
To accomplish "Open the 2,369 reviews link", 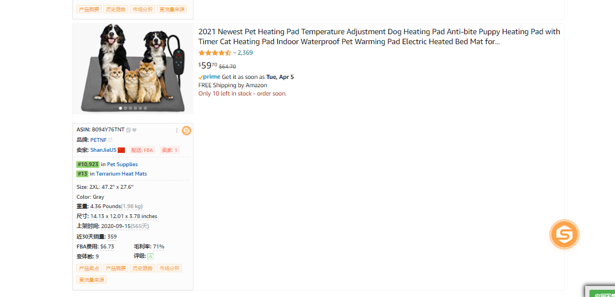I will tap(245, 53).
